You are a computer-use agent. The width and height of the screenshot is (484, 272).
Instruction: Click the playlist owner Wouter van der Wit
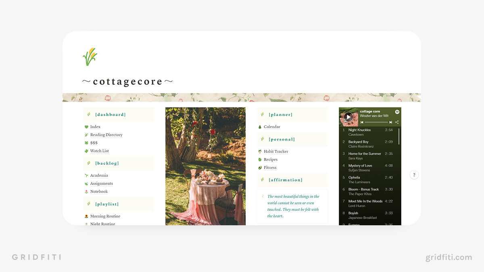pos(375,116)
